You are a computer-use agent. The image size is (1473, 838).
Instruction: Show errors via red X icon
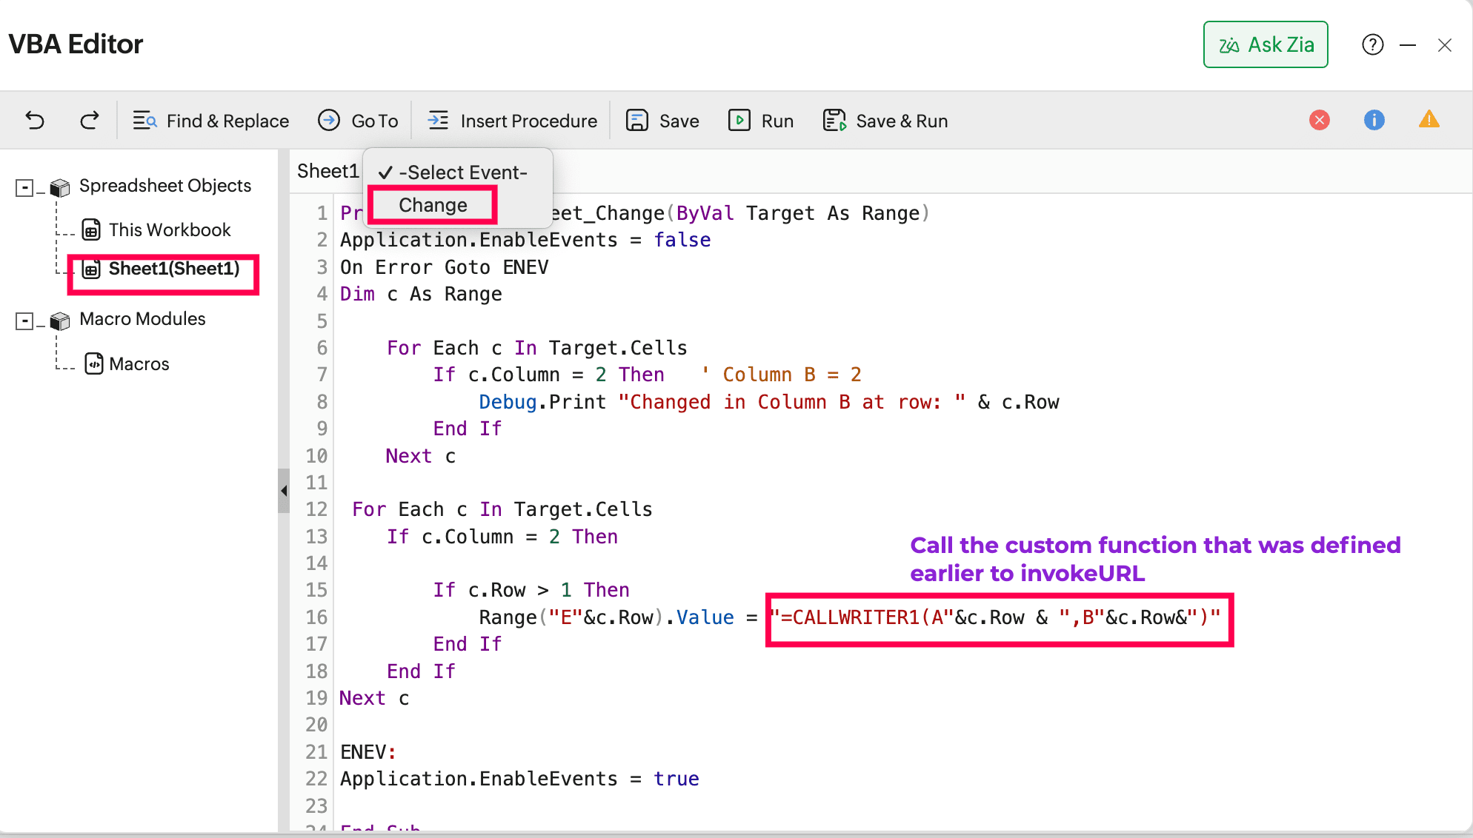pyautogui.click(x=1319, y=120)
